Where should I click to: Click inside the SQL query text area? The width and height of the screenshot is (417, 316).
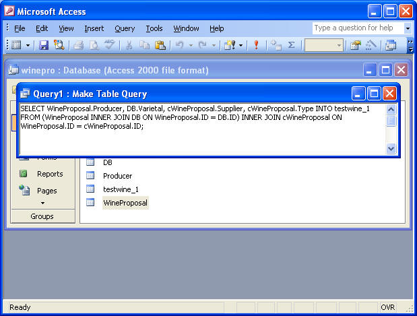pos(203,129)
